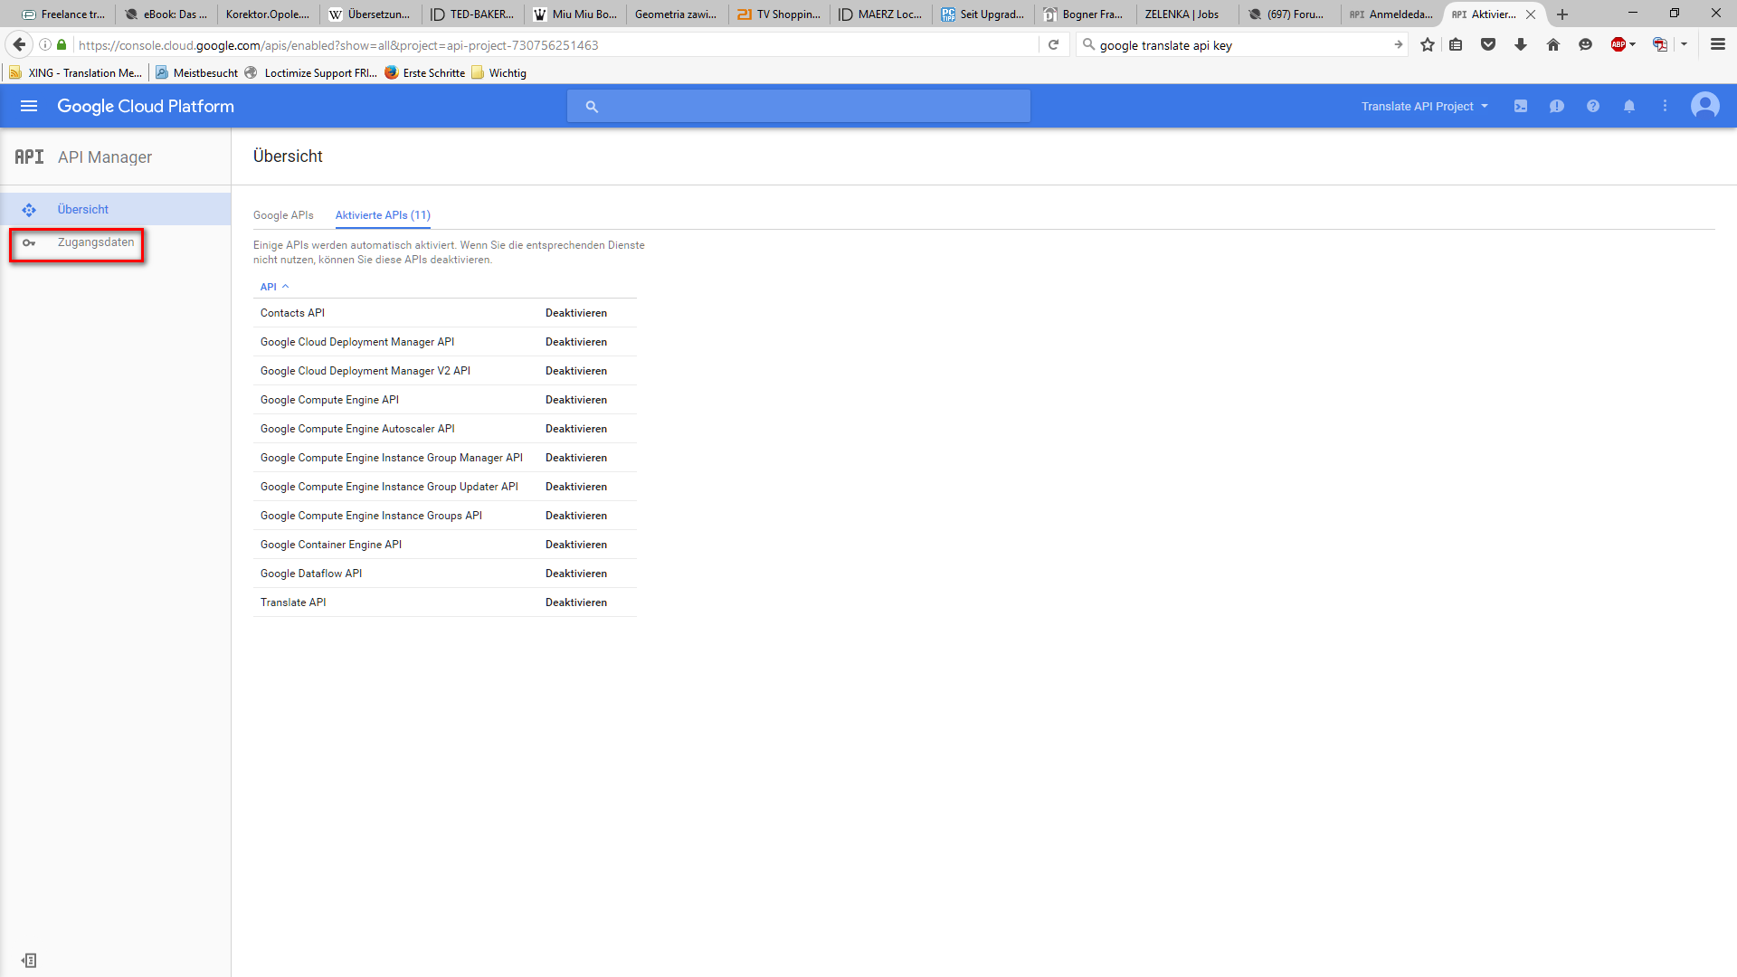The width and height of the screenshot is (1737, 977).
Task: Switch to the 'ZELENKA | Jobs' browser tab
Action: point(1182,14)
